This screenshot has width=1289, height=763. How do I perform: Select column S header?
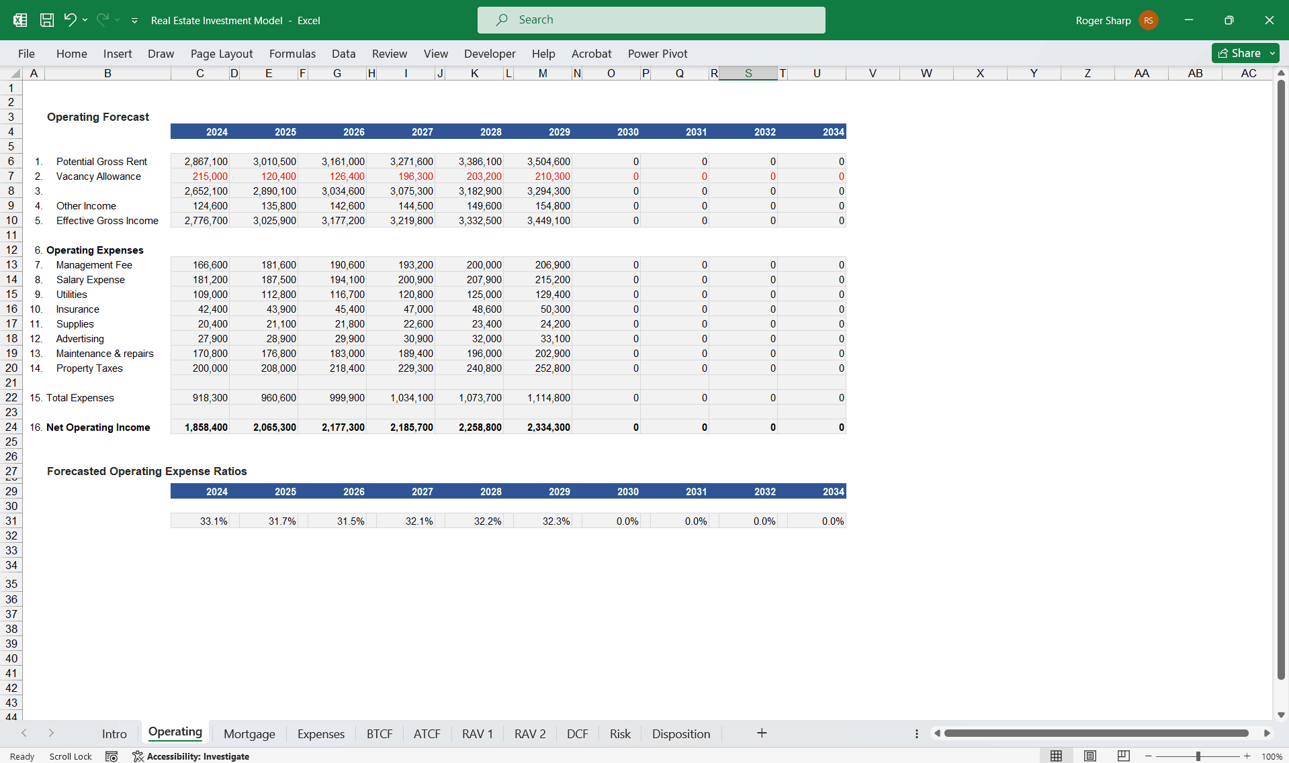pyautogui.click(x=748, y=73)
